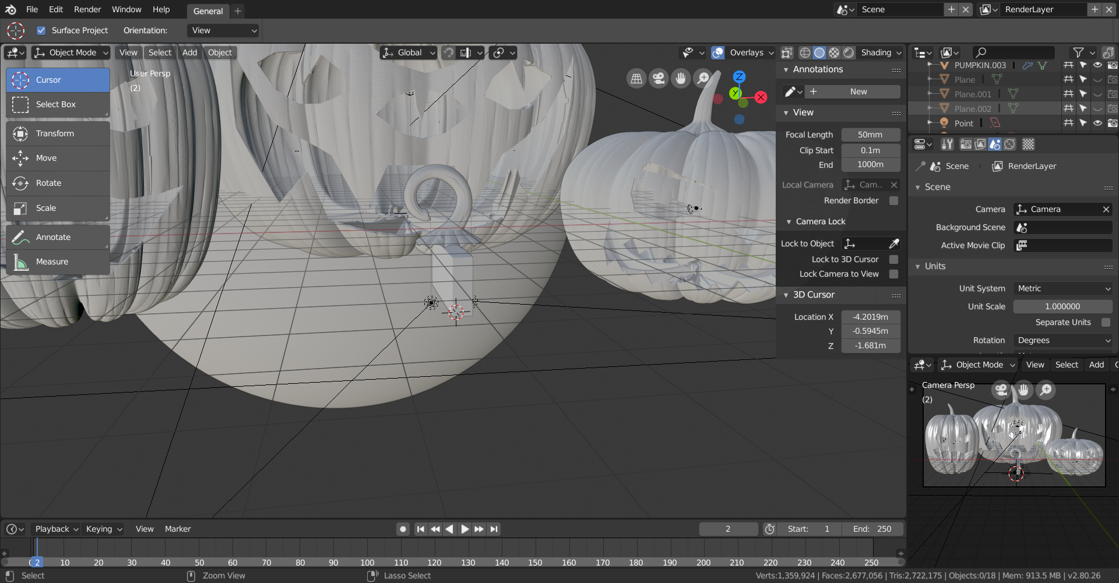Enable Lock Camera to View

point(893,274)
